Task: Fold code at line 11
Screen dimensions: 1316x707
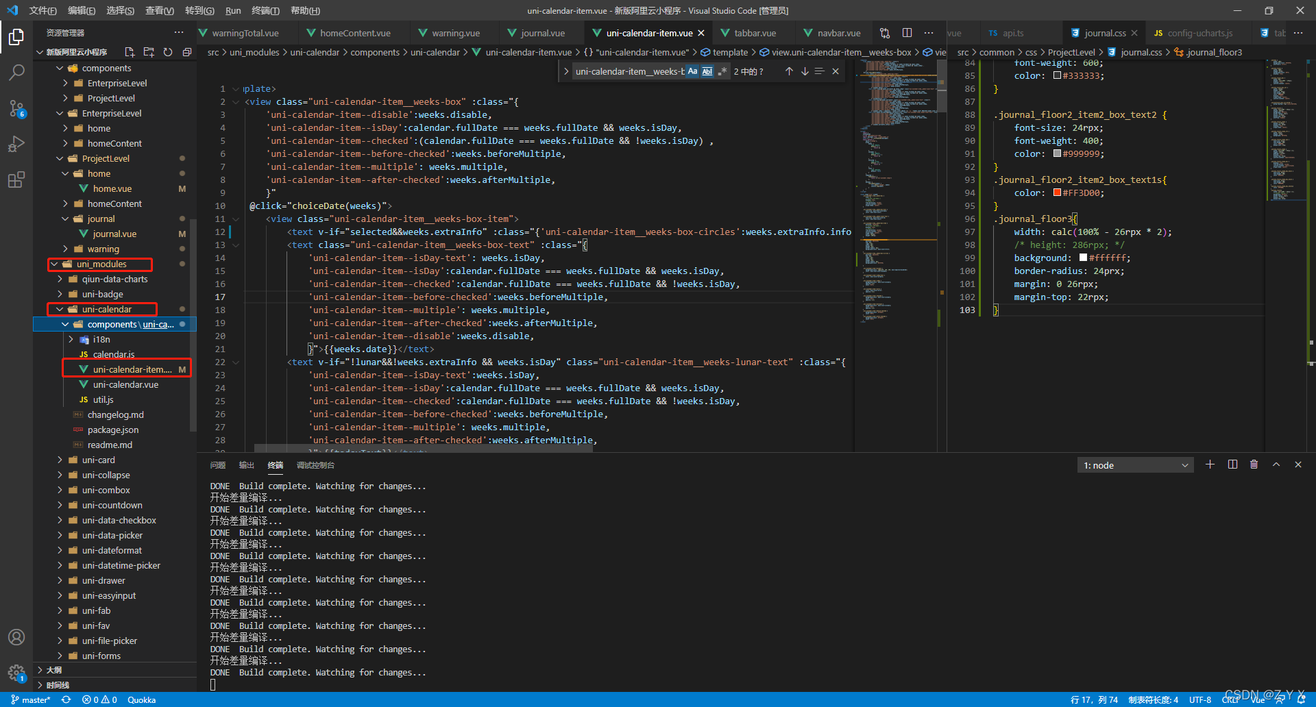Action: [x=236, y=219]
